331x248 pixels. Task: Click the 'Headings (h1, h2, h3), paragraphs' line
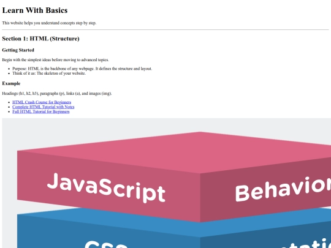click(57, 94)
